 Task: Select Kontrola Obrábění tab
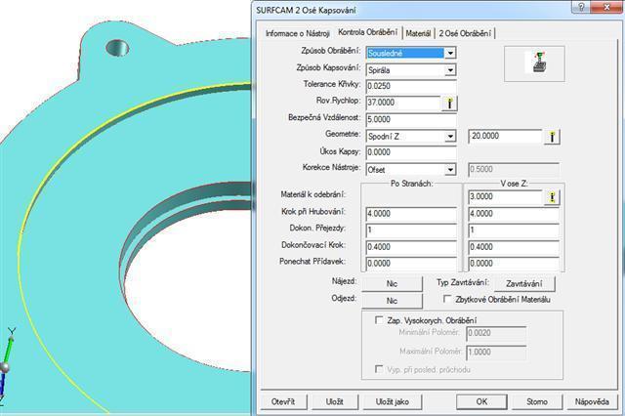tap(367, 32)
